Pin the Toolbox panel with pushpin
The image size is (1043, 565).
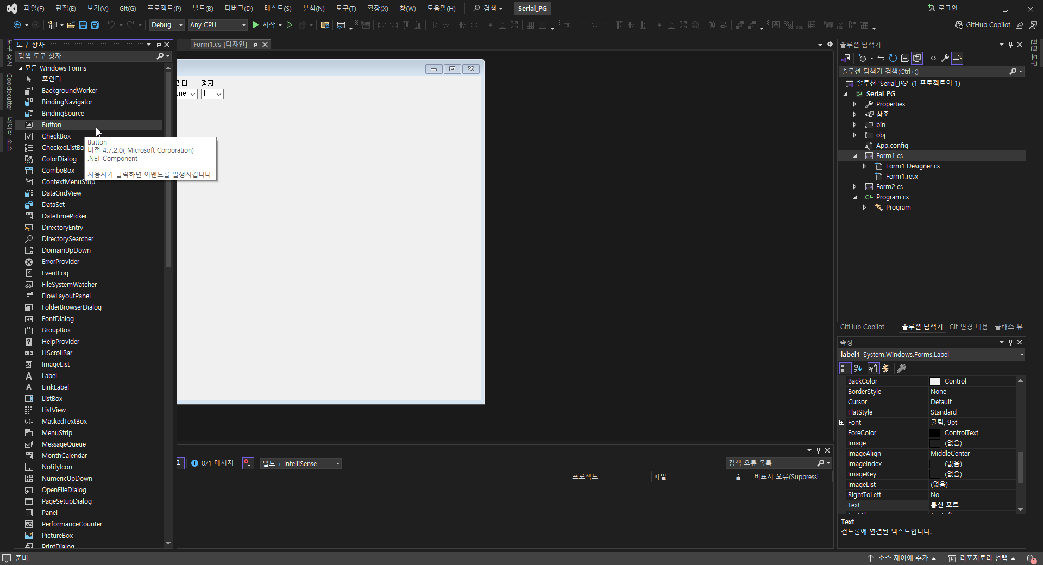[x=158, y=45]
